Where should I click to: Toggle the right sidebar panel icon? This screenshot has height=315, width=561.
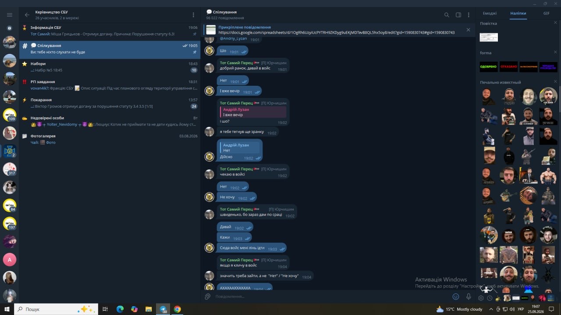point(458,15)
